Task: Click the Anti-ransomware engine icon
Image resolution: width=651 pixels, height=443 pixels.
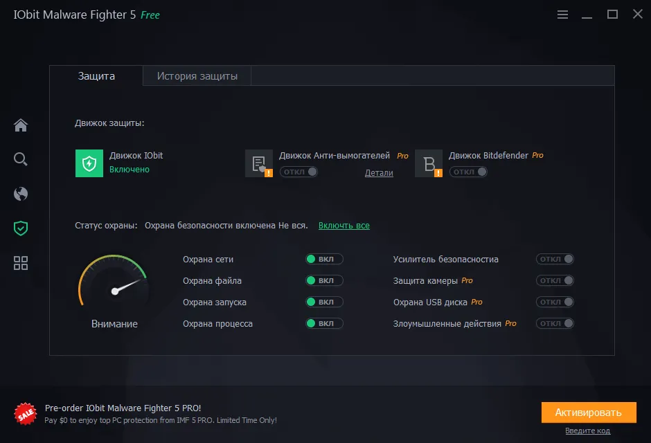Action: (x=259, y=163)
